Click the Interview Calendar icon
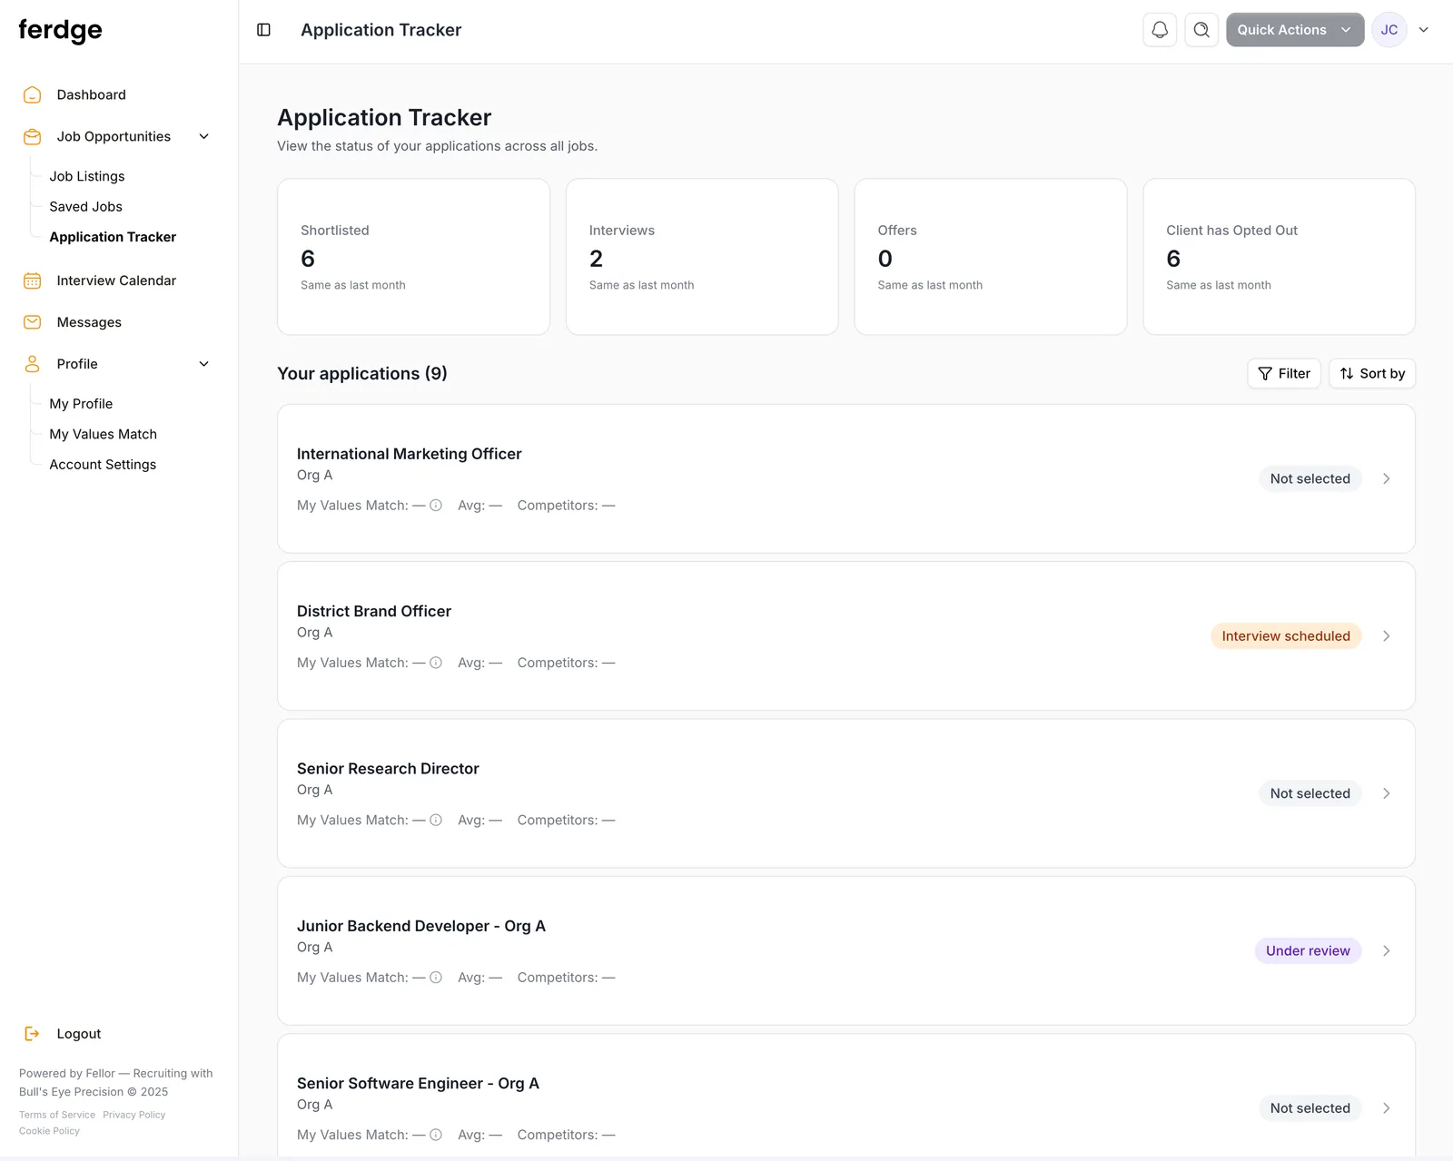 pyautogui.click(x=32, y=280)
